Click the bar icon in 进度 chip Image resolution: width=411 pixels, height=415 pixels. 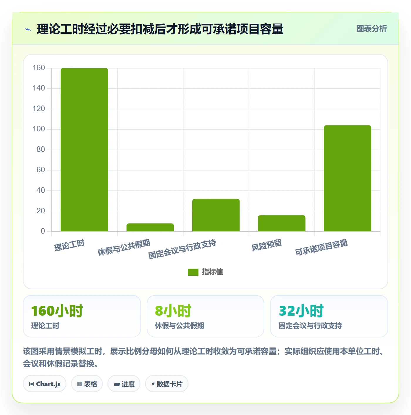117,384
